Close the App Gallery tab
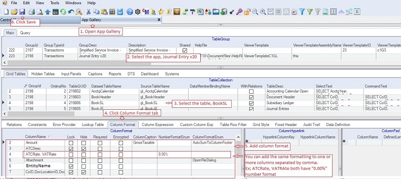The width and height of the screenshot is (401, 179). (x=159, y=20)
